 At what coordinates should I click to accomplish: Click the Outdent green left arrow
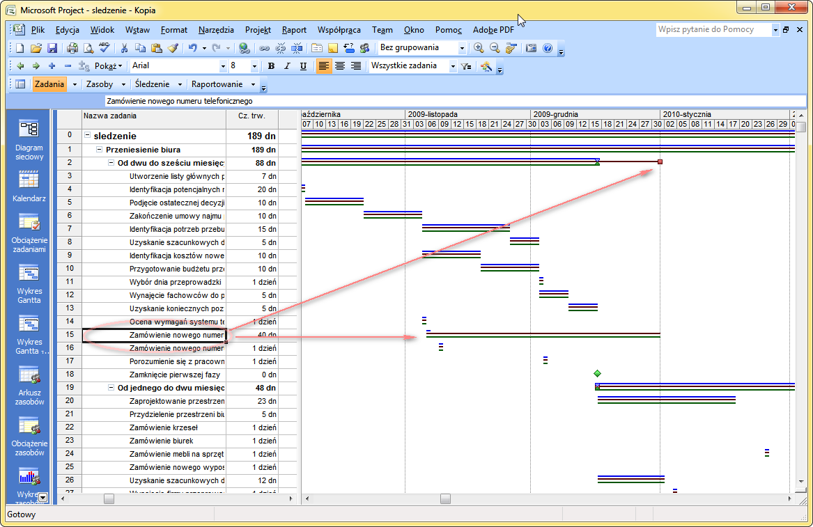coord(20,66)
